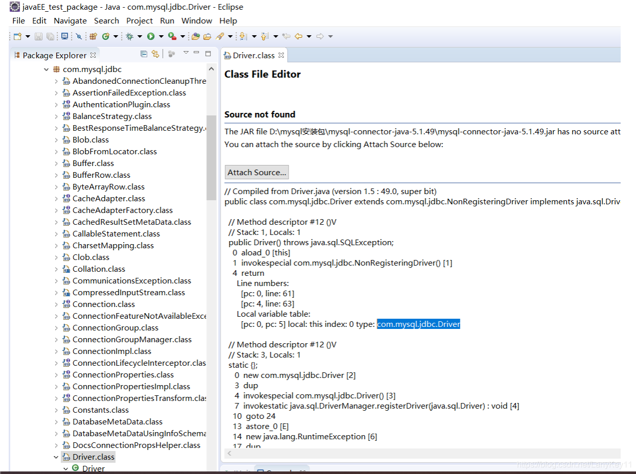
Task: Select CallableStatement.class in the tree
Action: 116,233
